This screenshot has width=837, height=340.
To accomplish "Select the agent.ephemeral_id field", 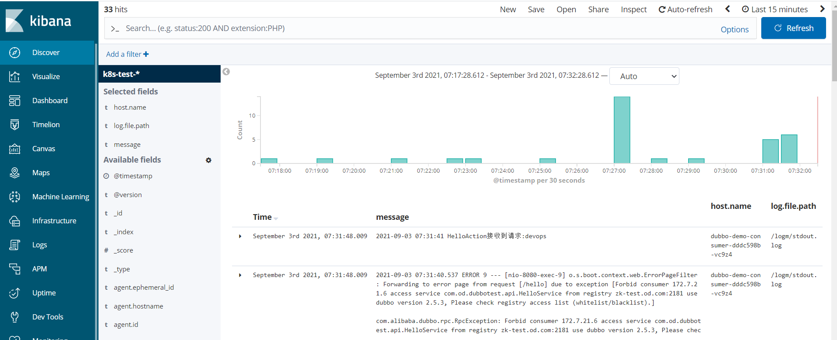I will click(144, 288).
